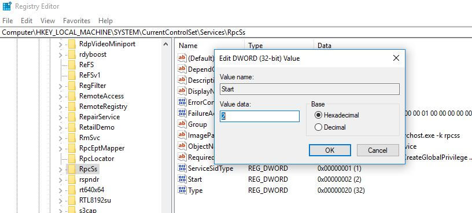Select the rspndr folder icon
Image resolution: width=472 pixels, height=213 pixels.
click(x=72, y=179)
